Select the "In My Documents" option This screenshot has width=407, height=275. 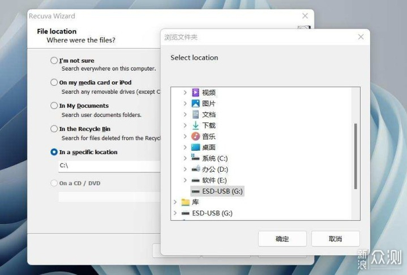54,106
